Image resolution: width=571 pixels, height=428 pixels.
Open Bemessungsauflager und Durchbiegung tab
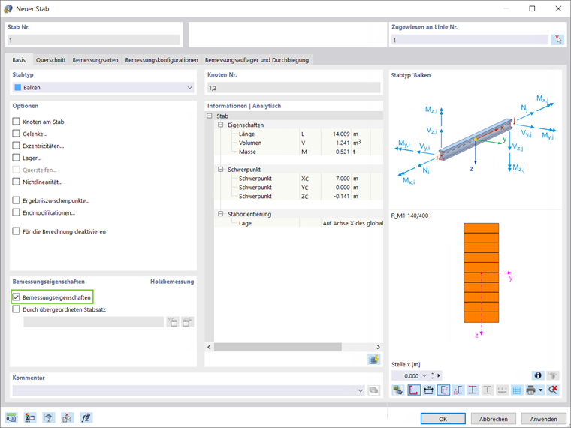point(257,59)
